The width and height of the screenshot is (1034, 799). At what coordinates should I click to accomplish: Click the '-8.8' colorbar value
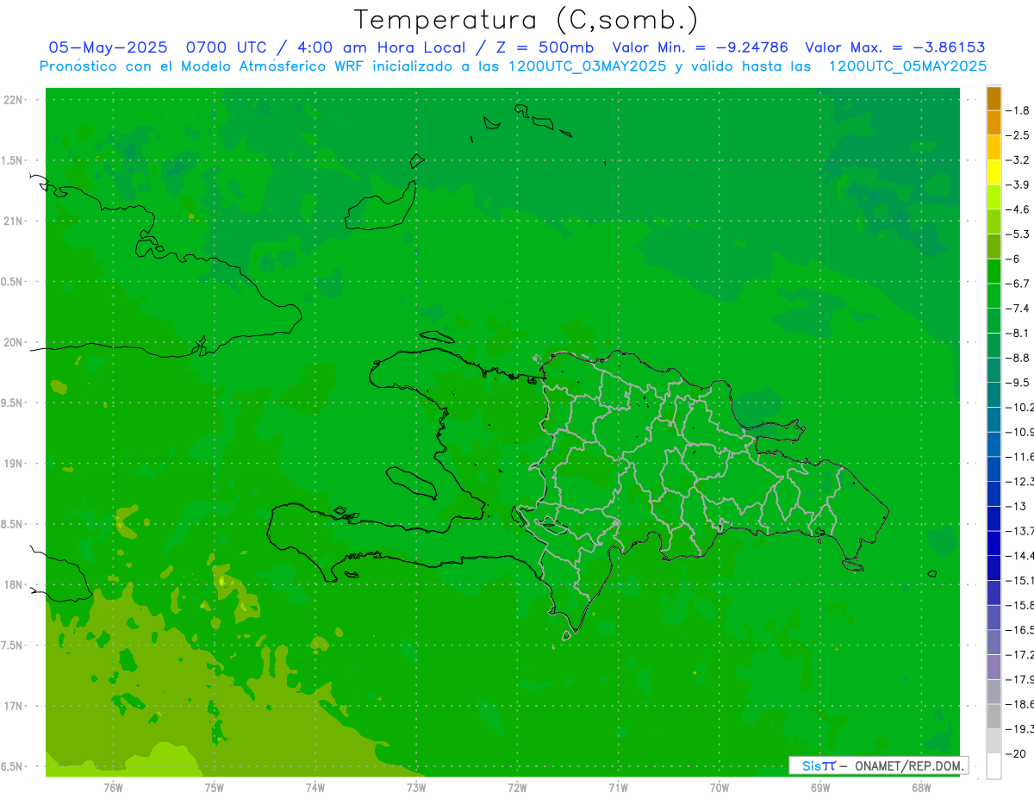click(1019, 358)
